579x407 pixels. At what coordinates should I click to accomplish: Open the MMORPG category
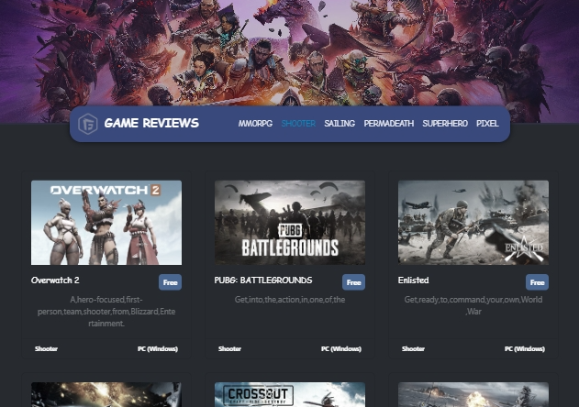tap(255, 124)
